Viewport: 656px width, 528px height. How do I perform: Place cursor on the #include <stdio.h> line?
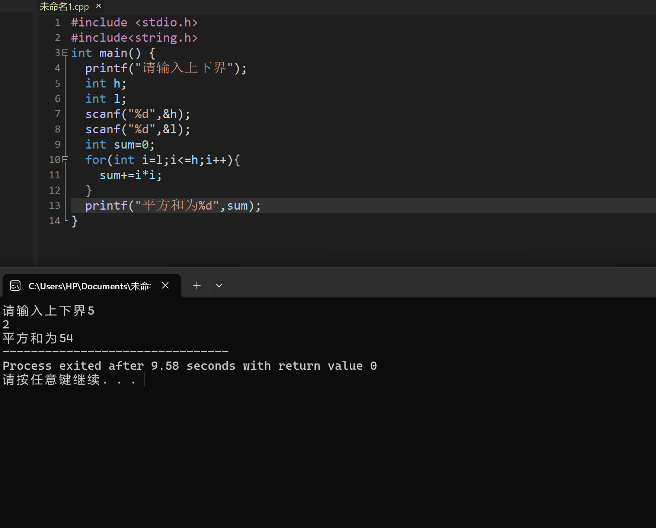pos(134,22)
